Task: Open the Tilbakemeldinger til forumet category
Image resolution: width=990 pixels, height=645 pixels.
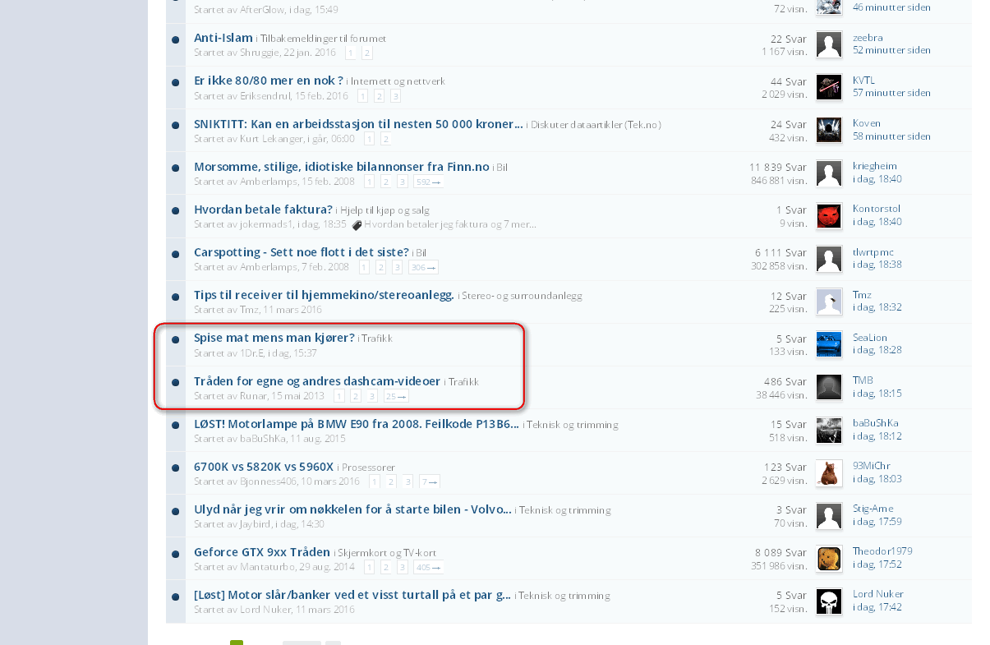Action: click(323, 39)
